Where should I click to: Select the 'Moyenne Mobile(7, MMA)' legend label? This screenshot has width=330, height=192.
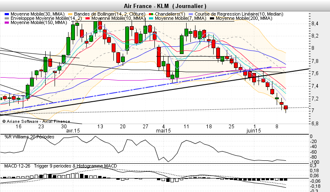tap(181, 18)
